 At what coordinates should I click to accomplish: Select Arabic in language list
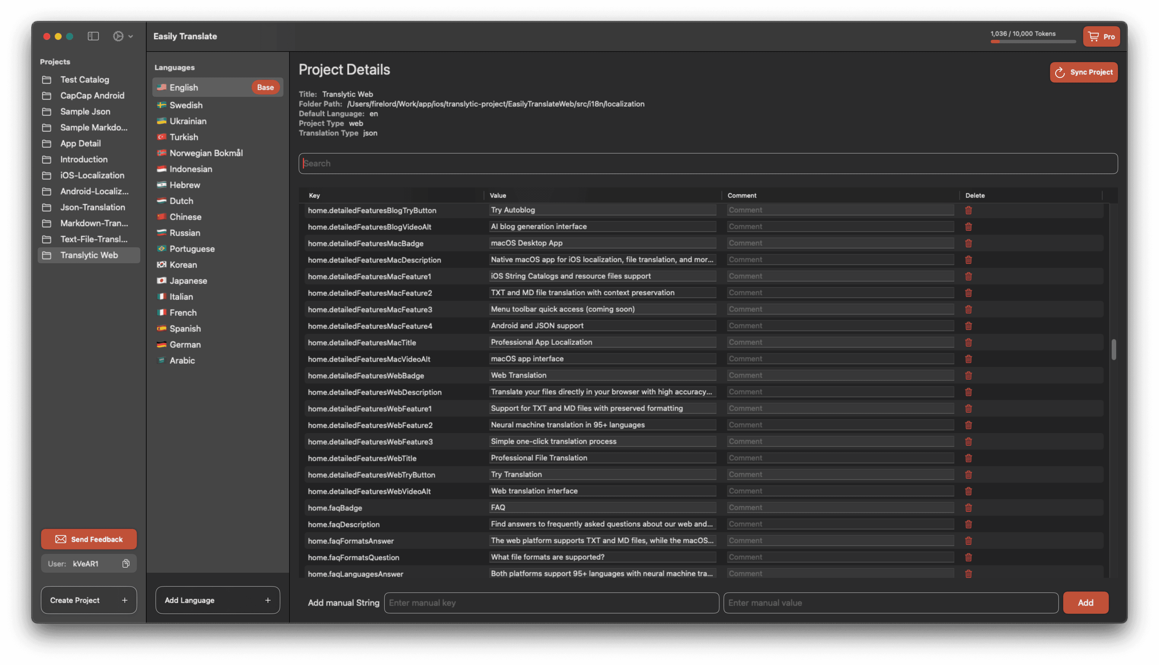(218, 360)
